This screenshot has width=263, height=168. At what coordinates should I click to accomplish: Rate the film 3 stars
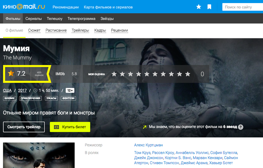(x=130, y=74)
